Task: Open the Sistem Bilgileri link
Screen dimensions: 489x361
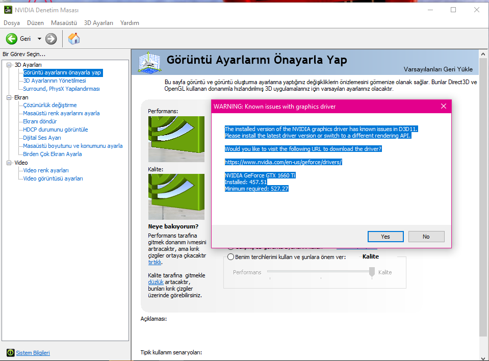Action: tap(33, 353)
